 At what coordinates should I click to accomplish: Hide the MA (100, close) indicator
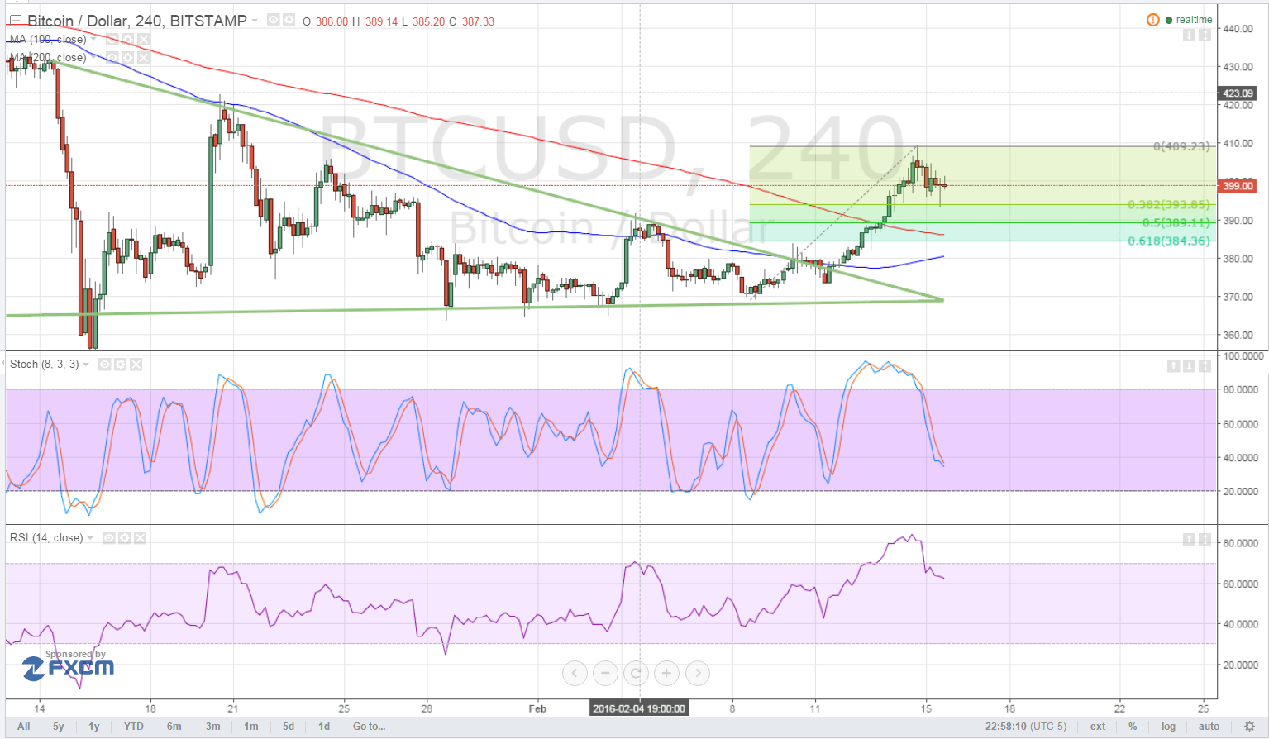112,39
